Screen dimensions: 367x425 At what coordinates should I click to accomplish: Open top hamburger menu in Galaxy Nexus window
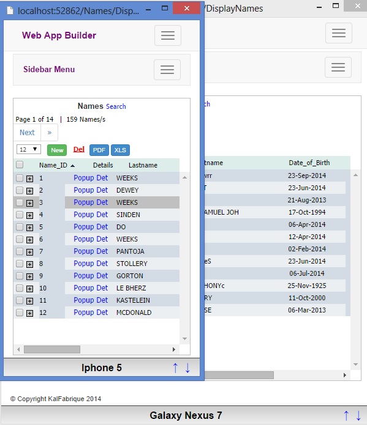tap(338, 33)
